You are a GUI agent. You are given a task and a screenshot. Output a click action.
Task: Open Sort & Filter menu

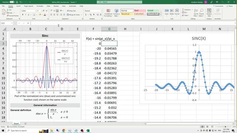click(196, 13)
